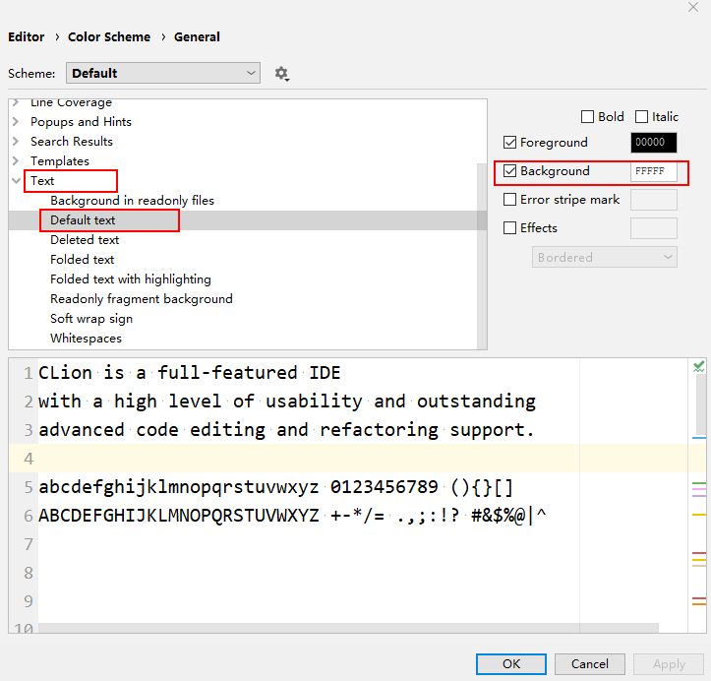Click the Background color hex field
This screenshot has width=711, height=681.
653,171
